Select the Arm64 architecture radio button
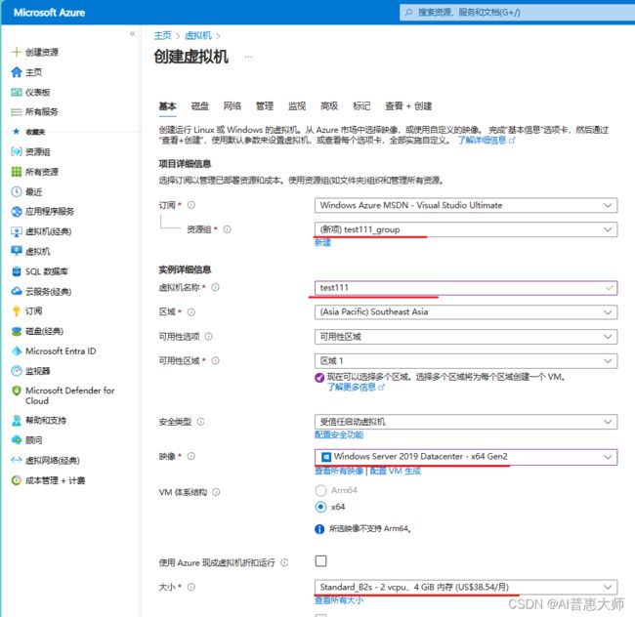The image size is (635, 617). point(320,490)
